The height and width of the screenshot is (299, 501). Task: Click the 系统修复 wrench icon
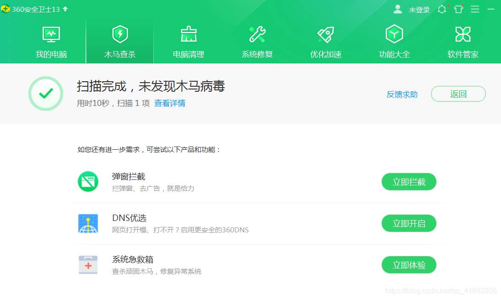(x=257, y=34)
